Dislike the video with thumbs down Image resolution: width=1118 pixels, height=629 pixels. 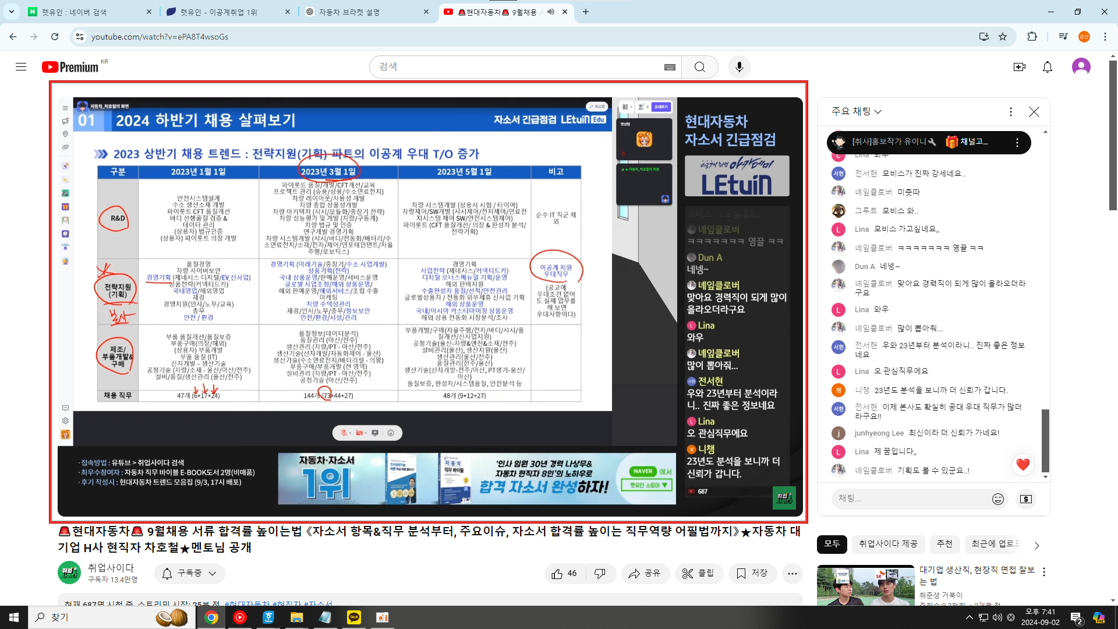point(600,574)
